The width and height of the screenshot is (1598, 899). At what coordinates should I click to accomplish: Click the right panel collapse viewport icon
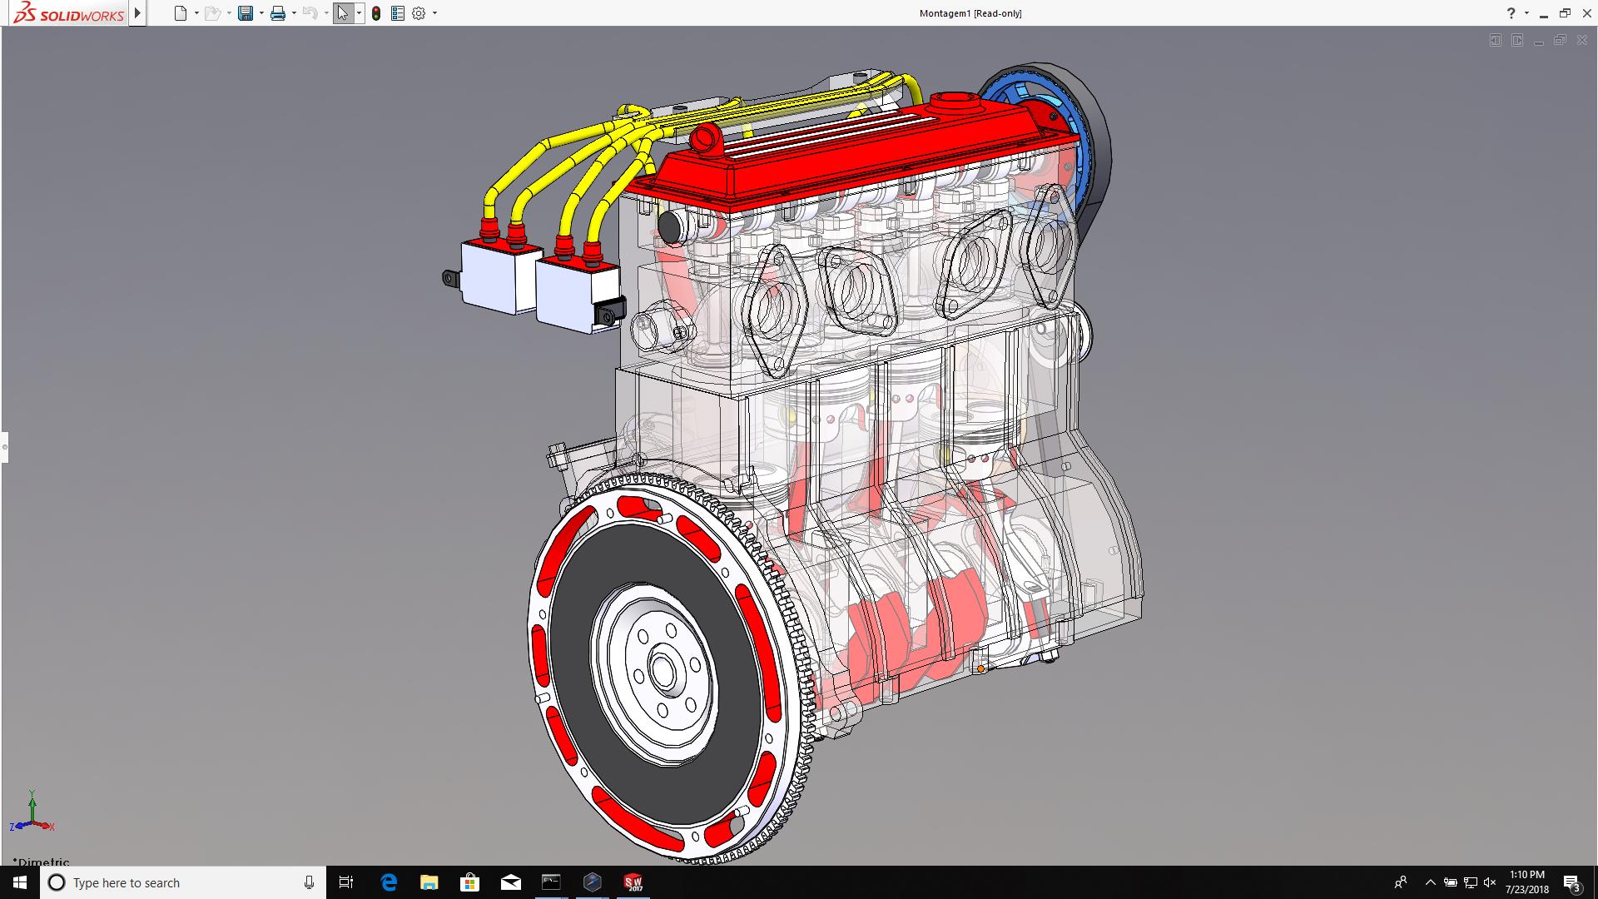click(1517, 40)
